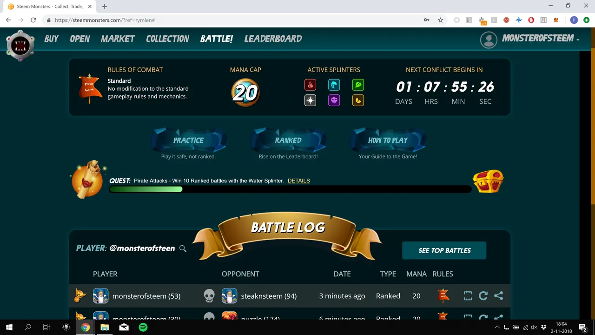Open the Chrome profile P avatar

pyautogui.click(x=574, y=20)
